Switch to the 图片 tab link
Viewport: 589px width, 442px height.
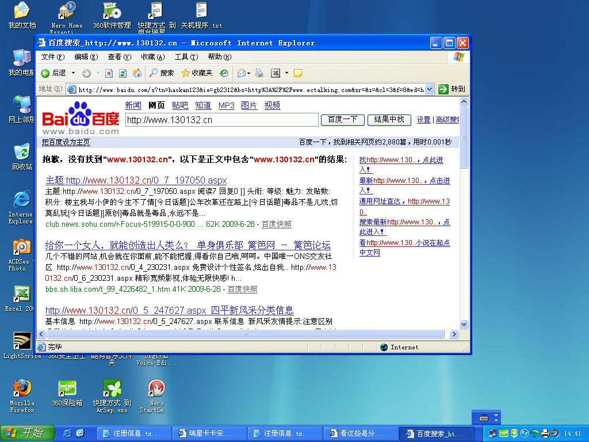(249, 105)
